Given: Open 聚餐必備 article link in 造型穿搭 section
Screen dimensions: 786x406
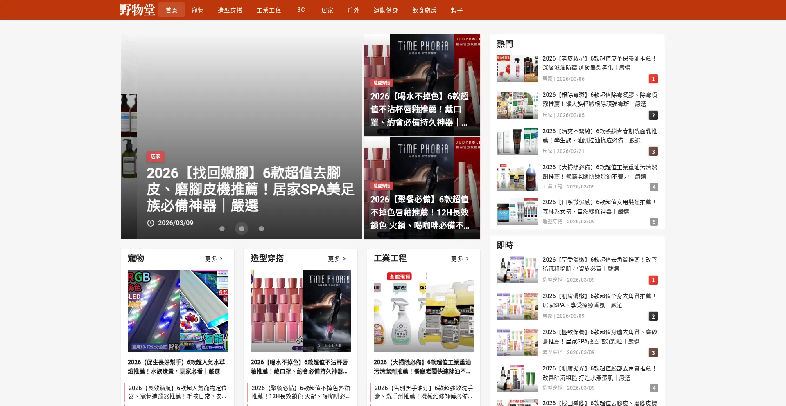Looking at the screenshot, I should pos(301,392).
